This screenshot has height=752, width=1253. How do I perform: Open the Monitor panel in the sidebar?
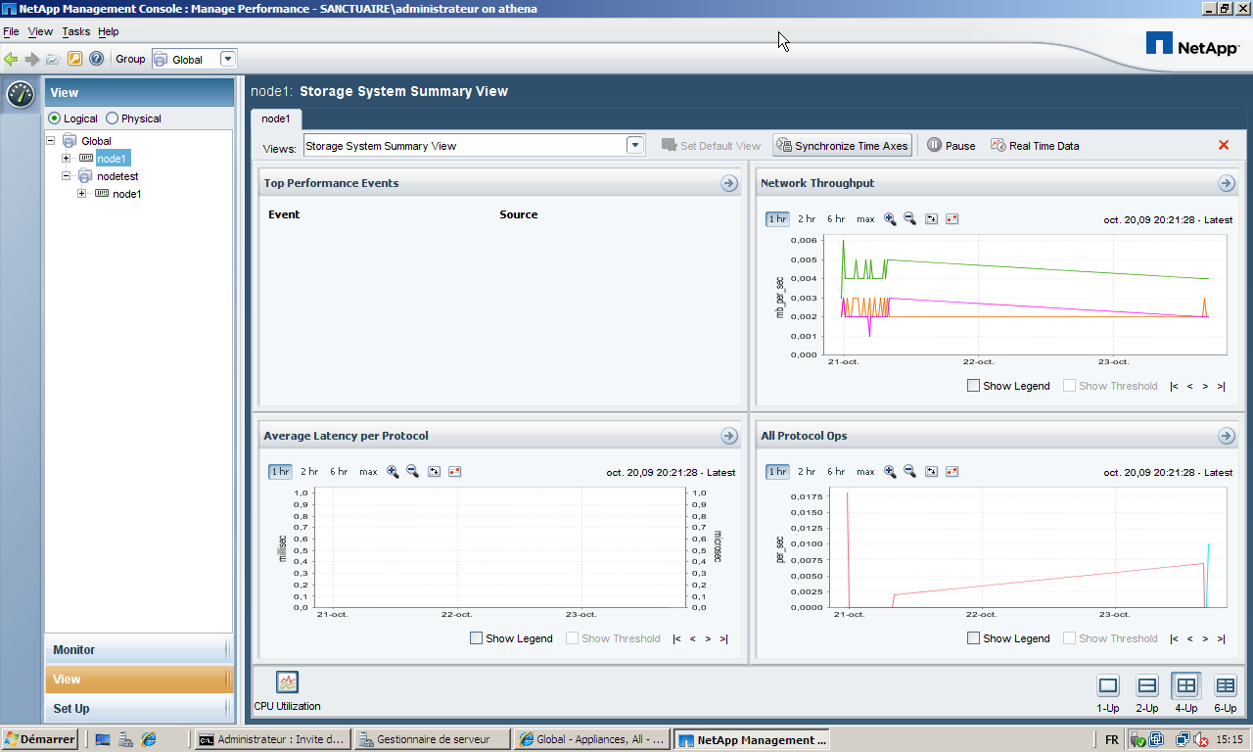coord(139,650)
